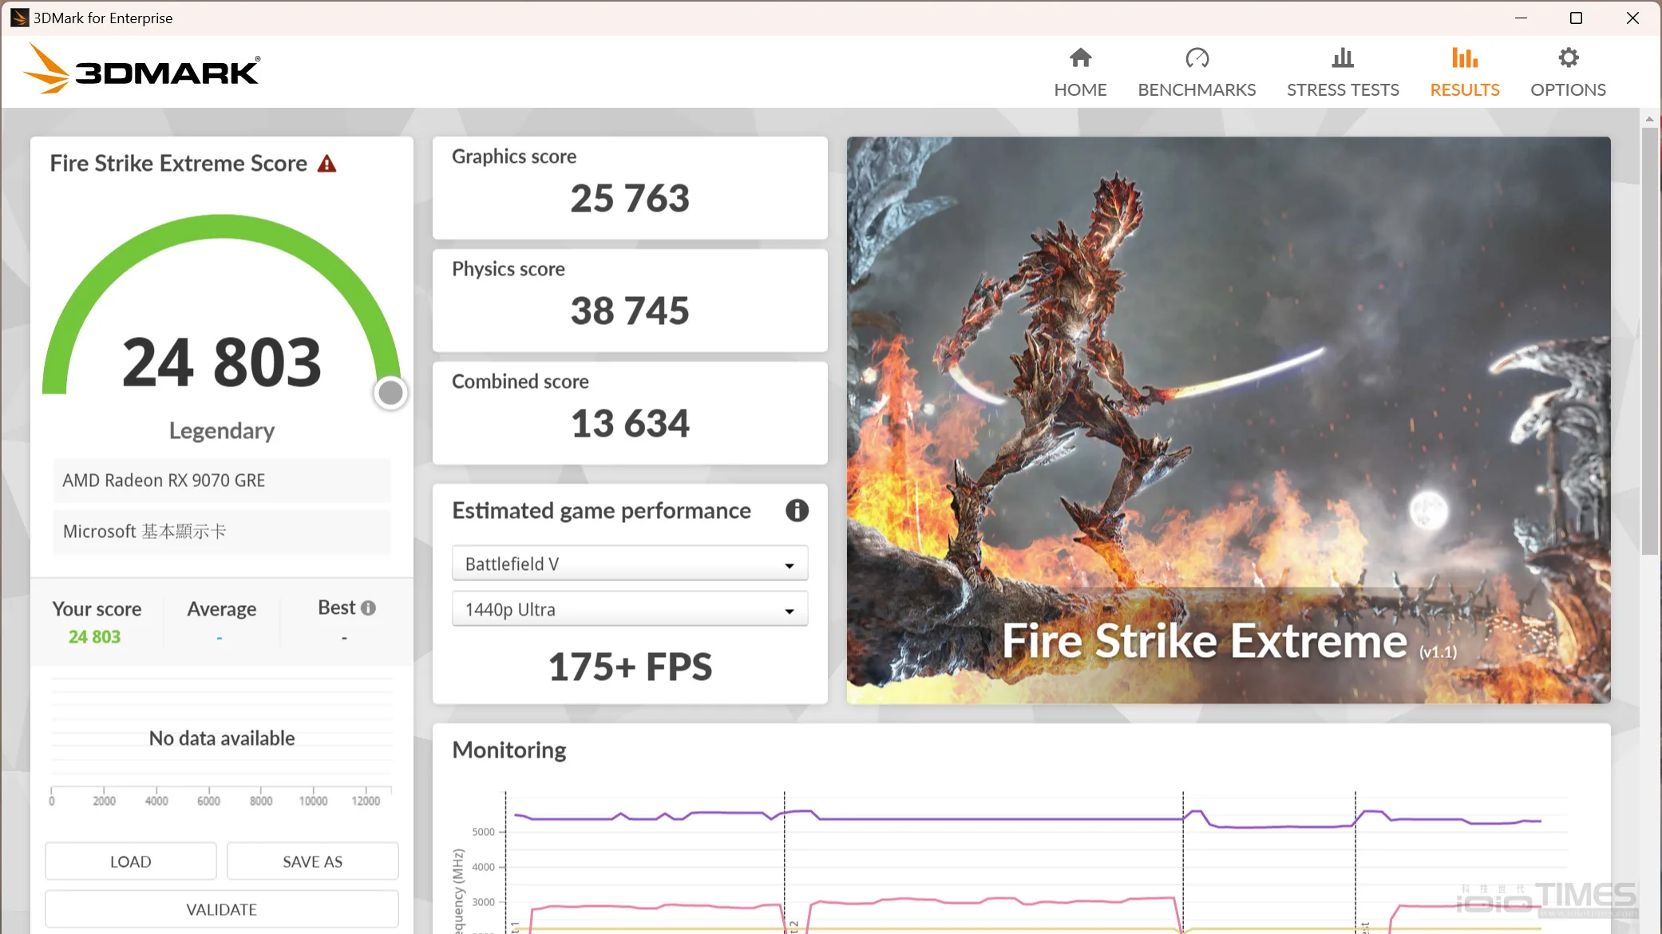Click the 3DMark logo

140,69
